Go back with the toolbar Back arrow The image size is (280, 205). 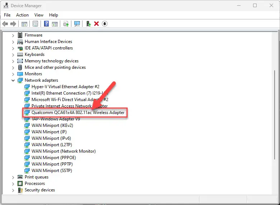(5, 24)
